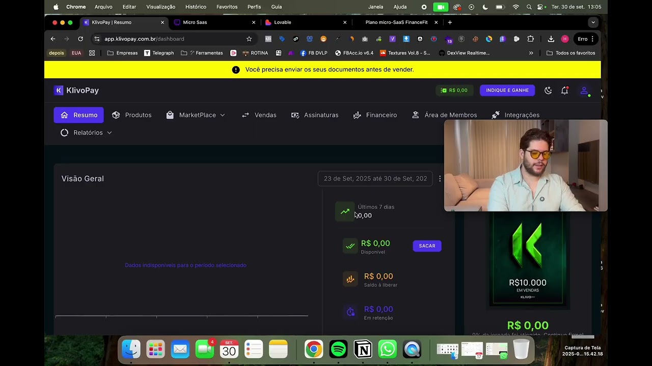Bookmark this page with star icon

point(249,39)
